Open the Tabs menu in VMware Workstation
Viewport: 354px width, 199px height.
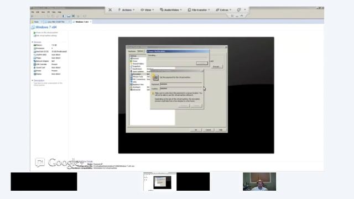(x=54, y=12)
